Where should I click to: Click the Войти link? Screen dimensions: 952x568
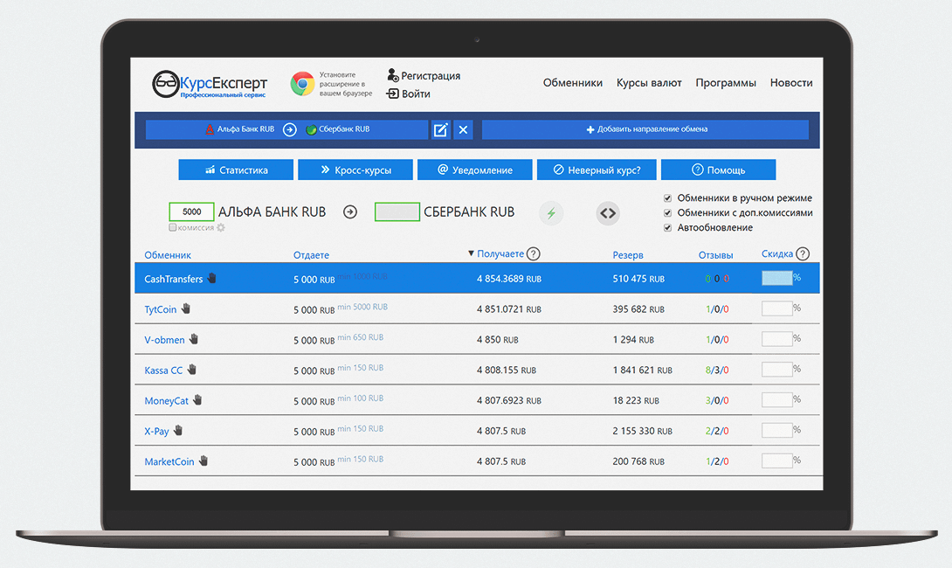coord(416,94)
